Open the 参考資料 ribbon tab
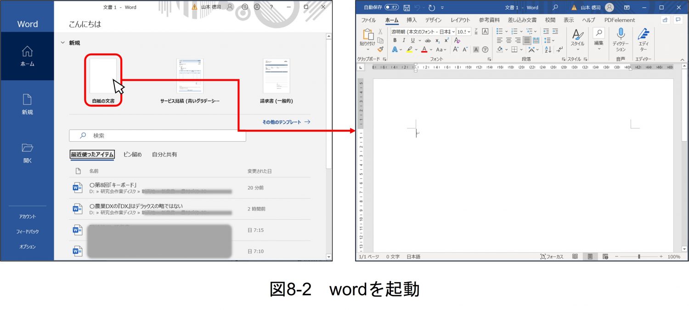The width and height of the screenshot is (689, 310). pos(489,20)
